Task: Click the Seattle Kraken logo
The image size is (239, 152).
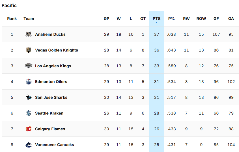Action: coord(28,113)
